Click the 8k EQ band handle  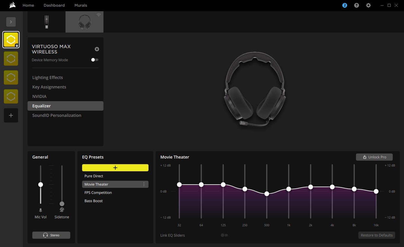(x=354, y=189)
